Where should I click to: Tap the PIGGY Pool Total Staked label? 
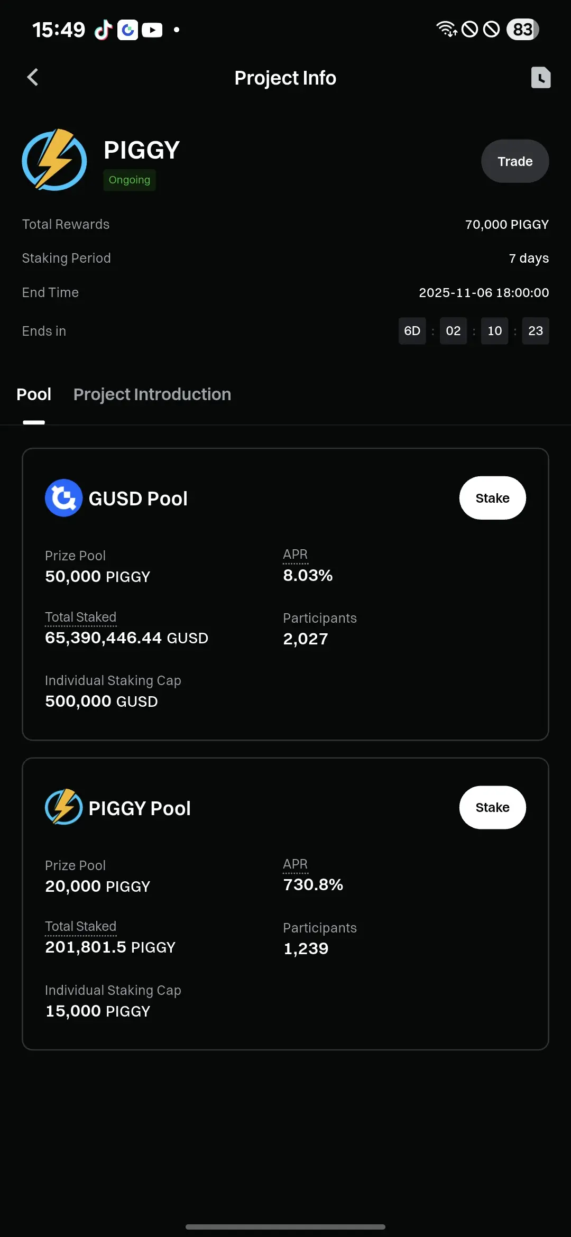80,926
